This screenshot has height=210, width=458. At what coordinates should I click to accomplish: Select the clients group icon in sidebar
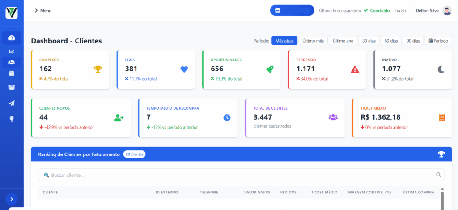click(x=12, y=62)
